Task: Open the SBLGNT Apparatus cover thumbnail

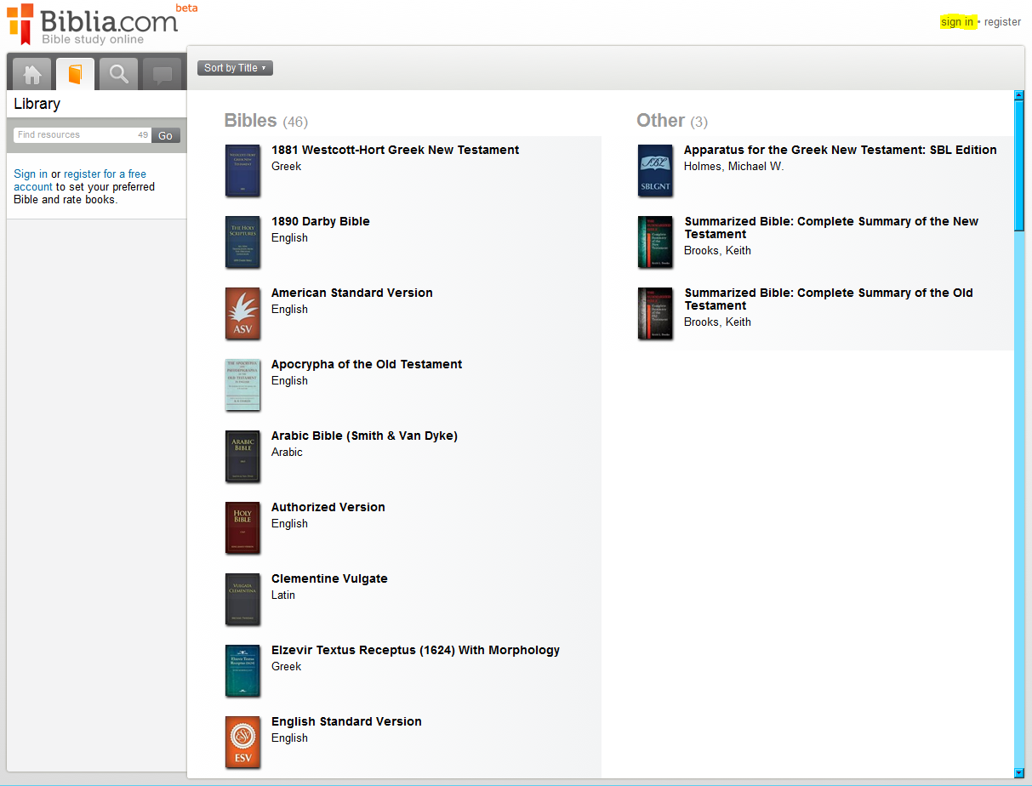Action: pyautogui.click(x=655, y=171)
